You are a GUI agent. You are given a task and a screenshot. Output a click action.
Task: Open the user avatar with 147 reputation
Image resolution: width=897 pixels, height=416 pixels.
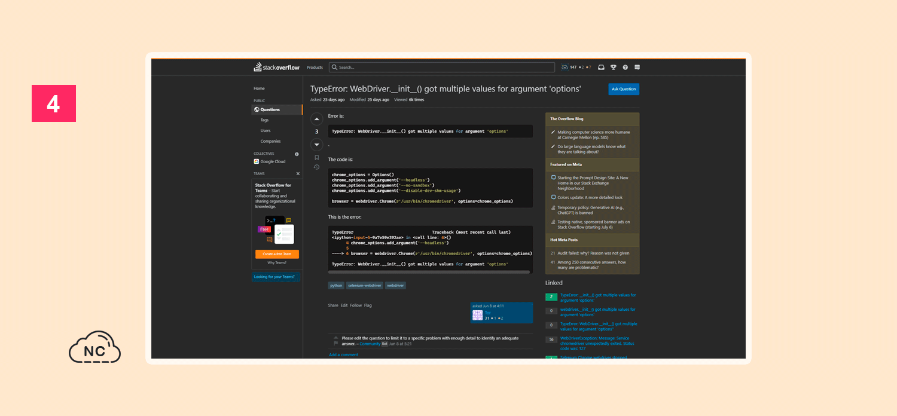(566, 68)
